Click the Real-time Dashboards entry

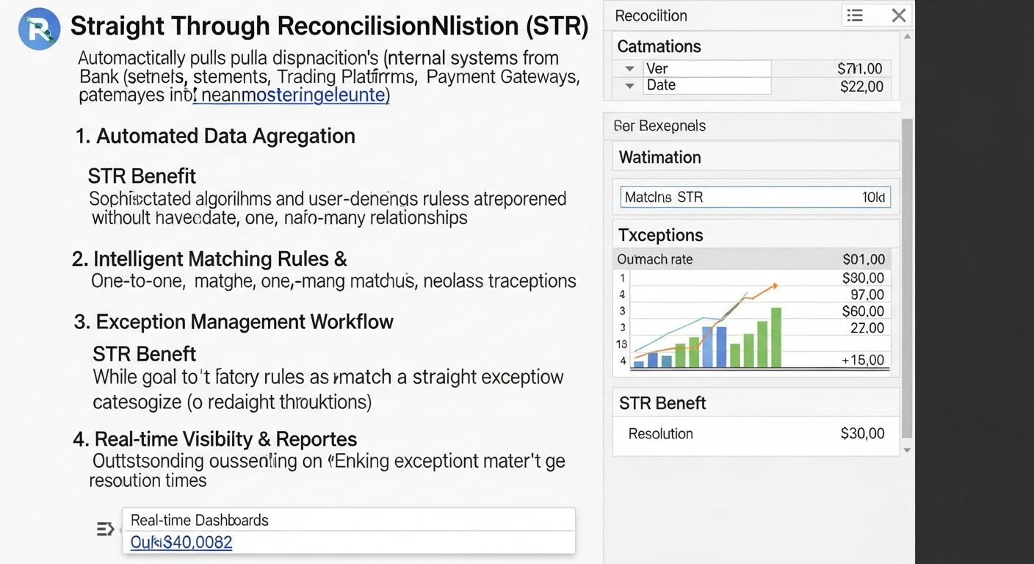(198, 519)
